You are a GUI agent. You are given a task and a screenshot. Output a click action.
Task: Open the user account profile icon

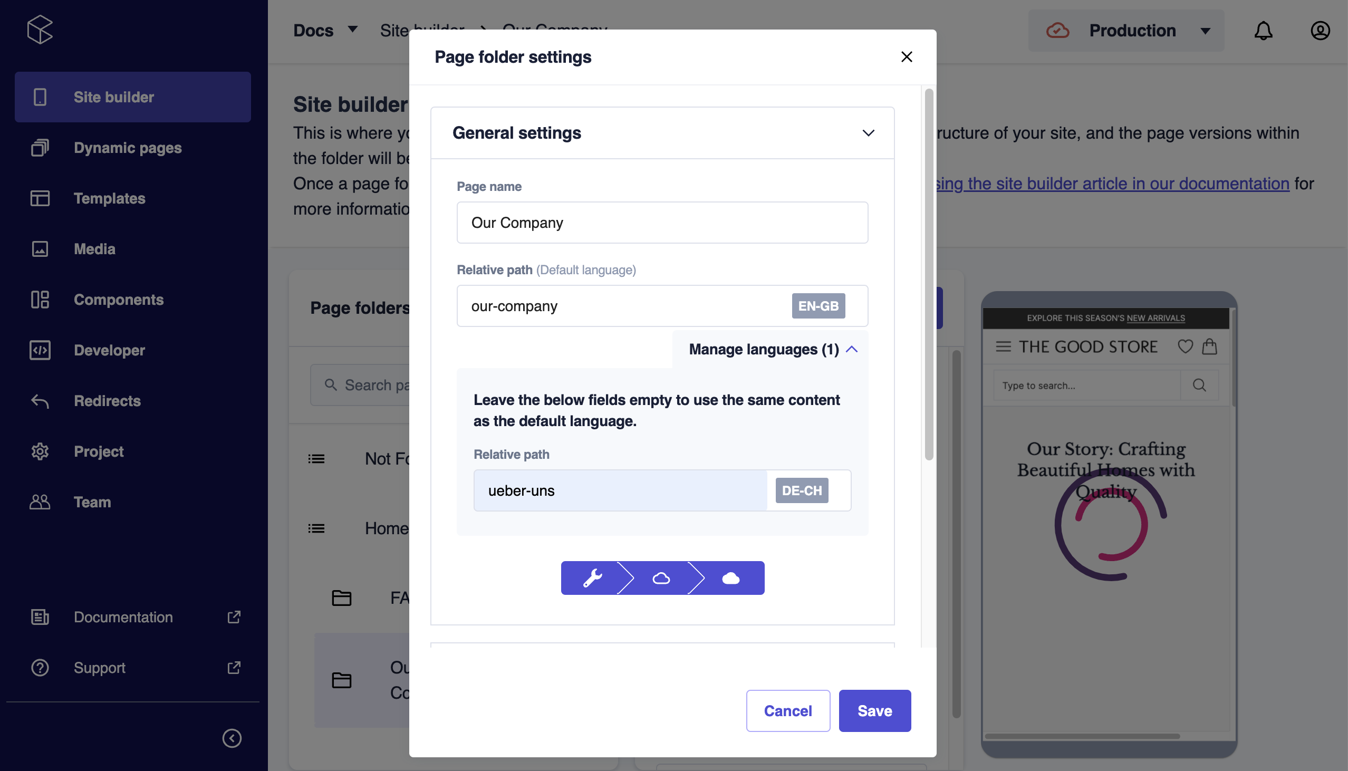[x=1320, y=31]
